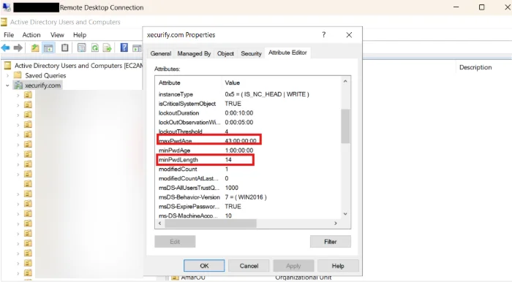
Task: Click the attribute list vertical scrollbar thumb
Action: [x=345, y=126]
